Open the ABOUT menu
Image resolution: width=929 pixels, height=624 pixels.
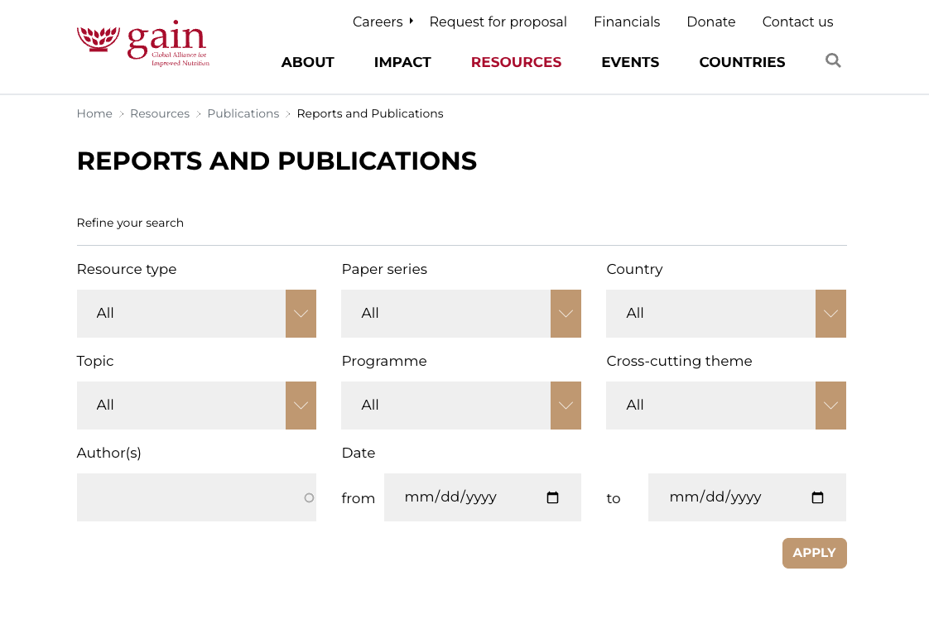[x=307, y=62]
